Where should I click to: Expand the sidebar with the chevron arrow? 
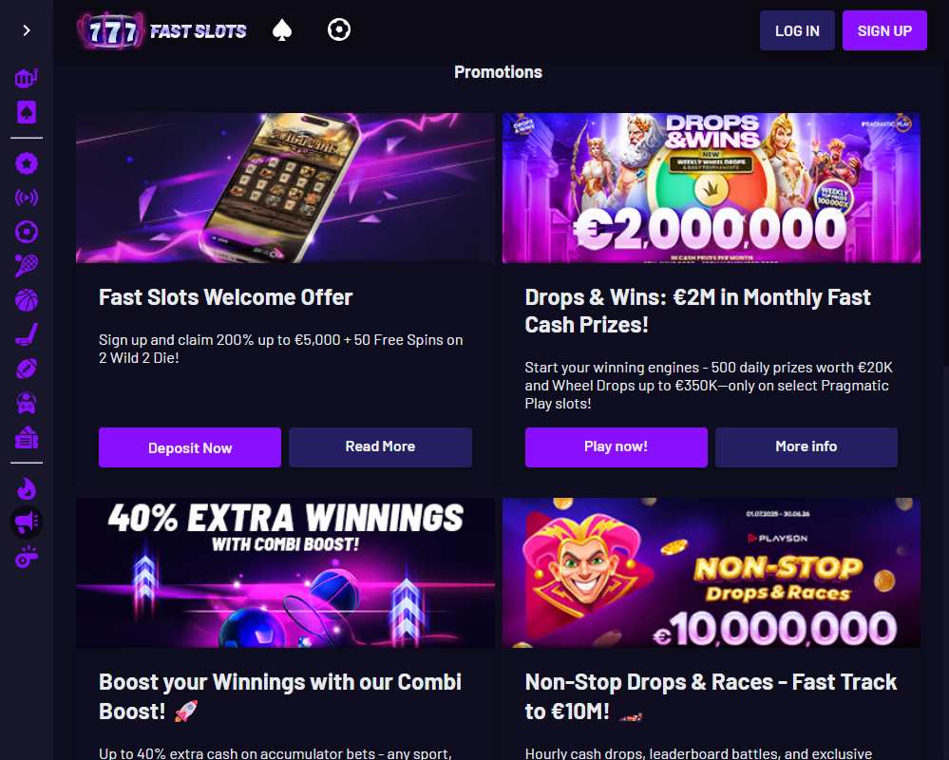tap(26, 30)
